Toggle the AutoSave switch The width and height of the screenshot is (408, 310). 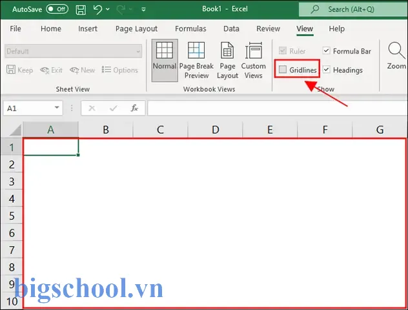(x=57, y=10)
